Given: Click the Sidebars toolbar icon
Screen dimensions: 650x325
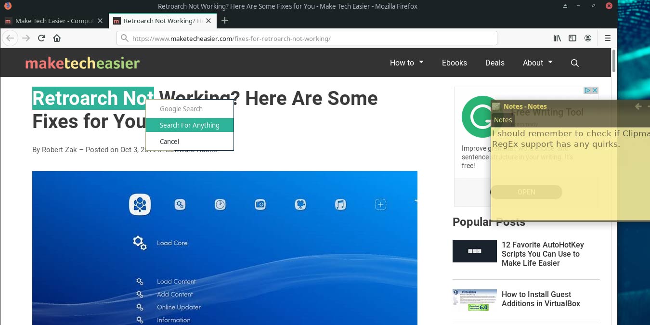Looking at the screenshot, I should coord(572,38).
